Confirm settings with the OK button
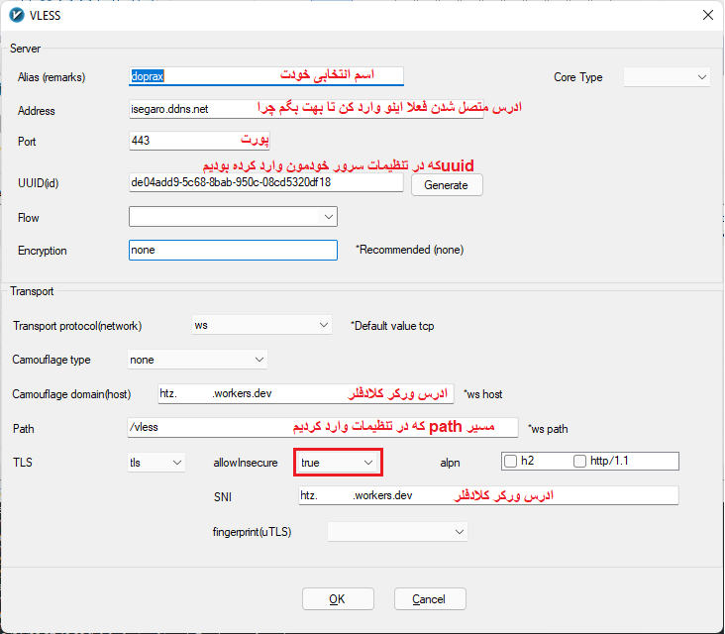Screen dimensions: 725x634 tap(338, 599)
